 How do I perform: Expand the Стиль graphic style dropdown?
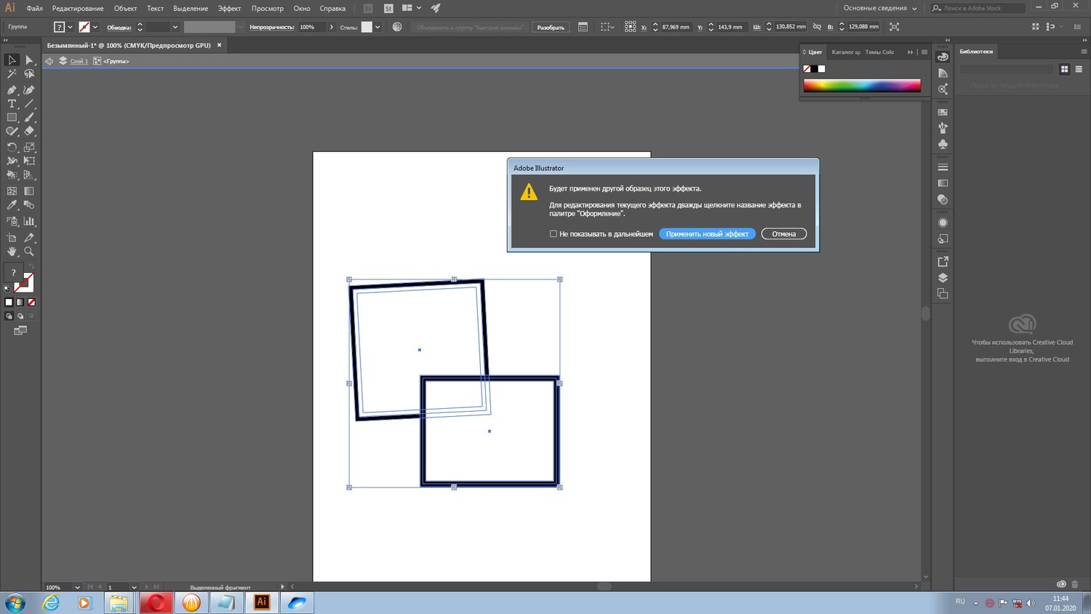(x=377, y=27)
